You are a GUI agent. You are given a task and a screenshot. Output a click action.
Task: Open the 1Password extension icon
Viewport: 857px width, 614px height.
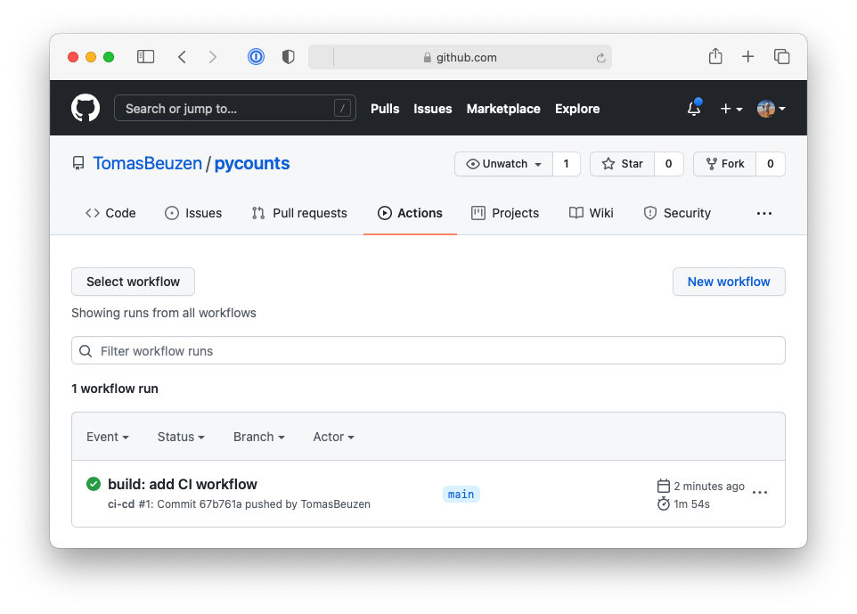click(x=256, y=57)
